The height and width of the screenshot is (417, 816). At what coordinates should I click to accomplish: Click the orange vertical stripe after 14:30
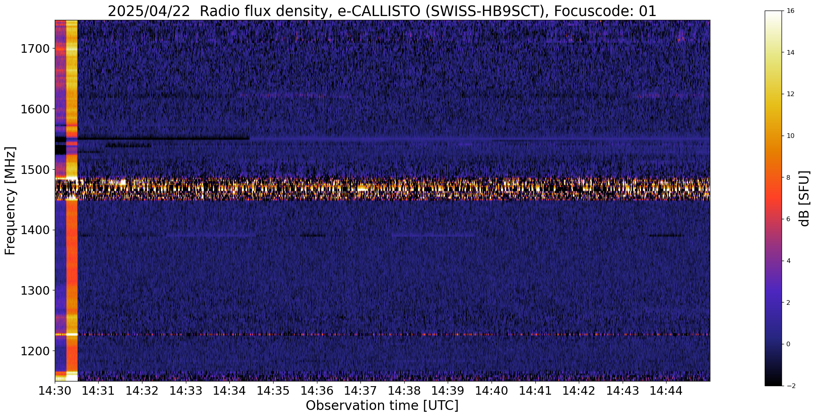point(72,200)
